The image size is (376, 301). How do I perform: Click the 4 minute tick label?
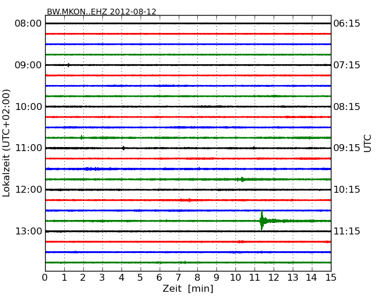click(121, 278)
